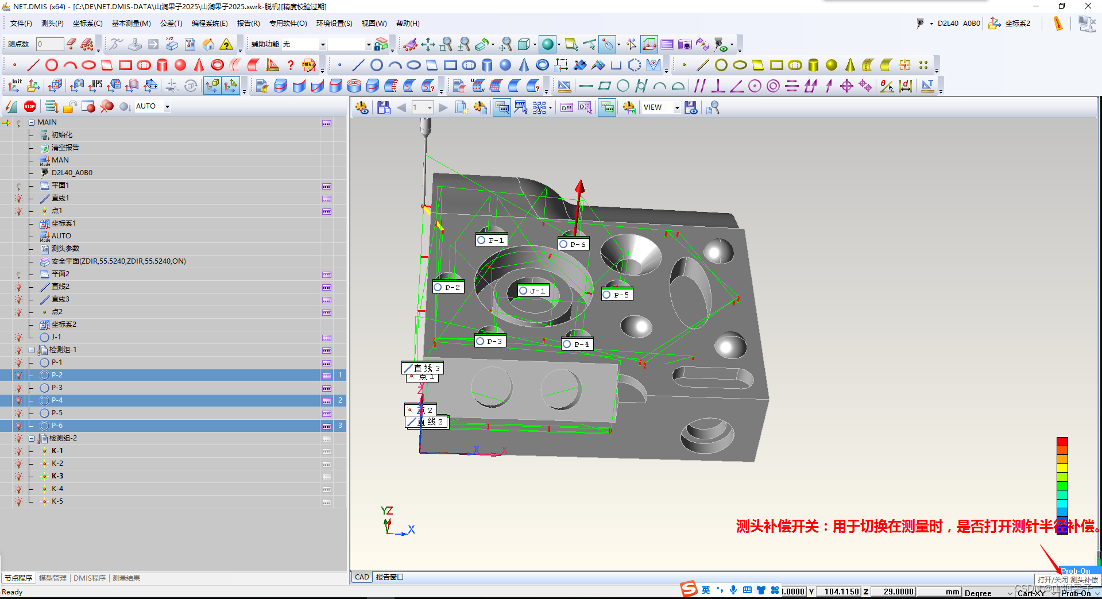1102x599 pixels.
Task: Pick the angle tolerance icon
Action: [x=736, y=86]
